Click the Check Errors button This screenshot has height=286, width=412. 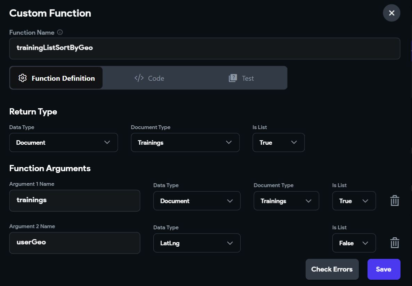332,269
